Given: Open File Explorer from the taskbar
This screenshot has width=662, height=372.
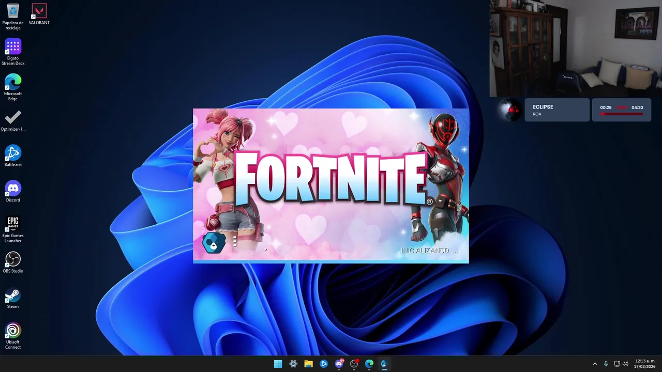Looking at the screenshot, I should [x=308, y=364].
